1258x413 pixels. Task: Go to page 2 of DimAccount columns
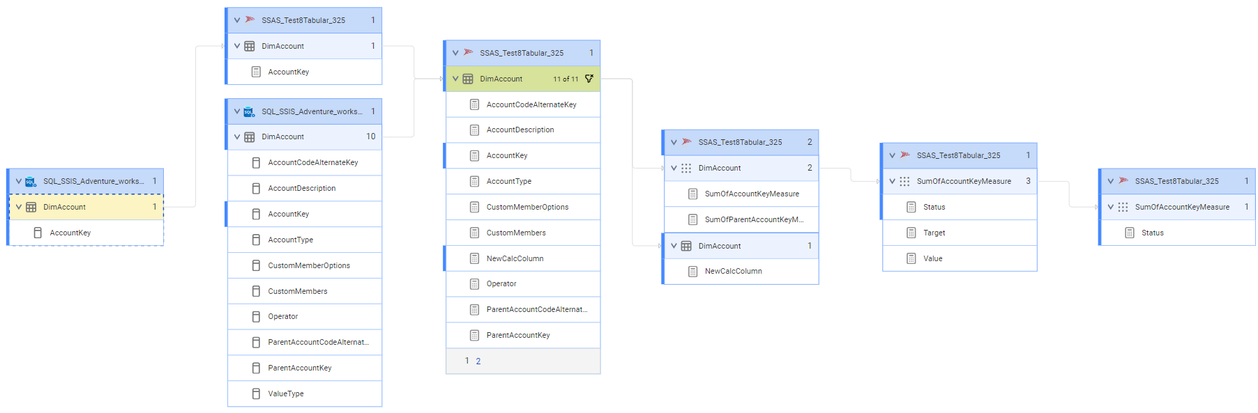(x=478, y=361)
